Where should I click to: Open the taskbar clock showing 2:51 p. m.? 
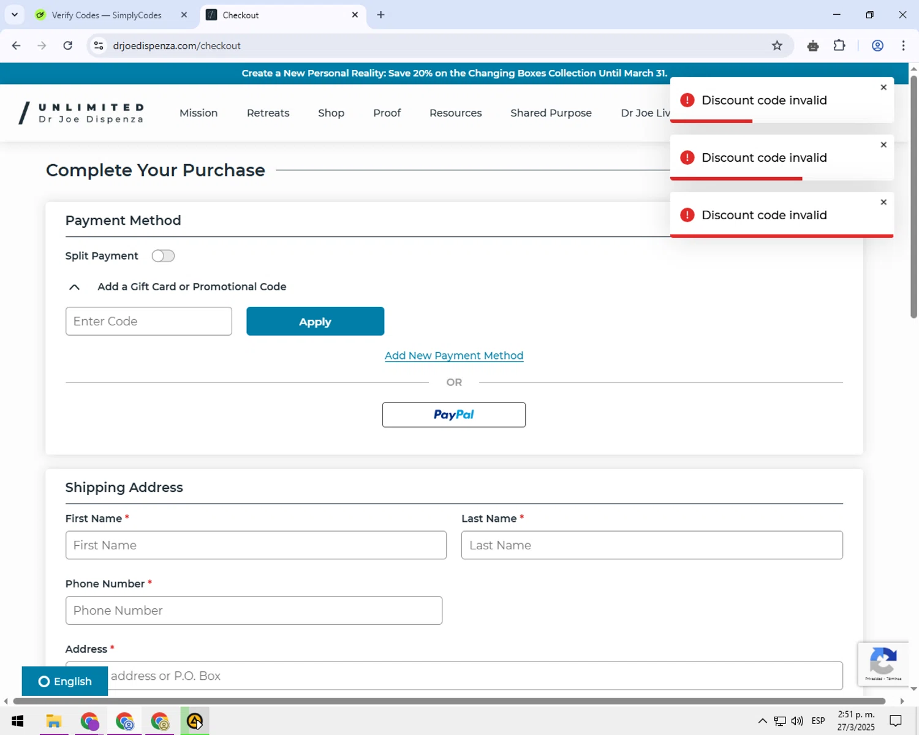coord(856,721)
